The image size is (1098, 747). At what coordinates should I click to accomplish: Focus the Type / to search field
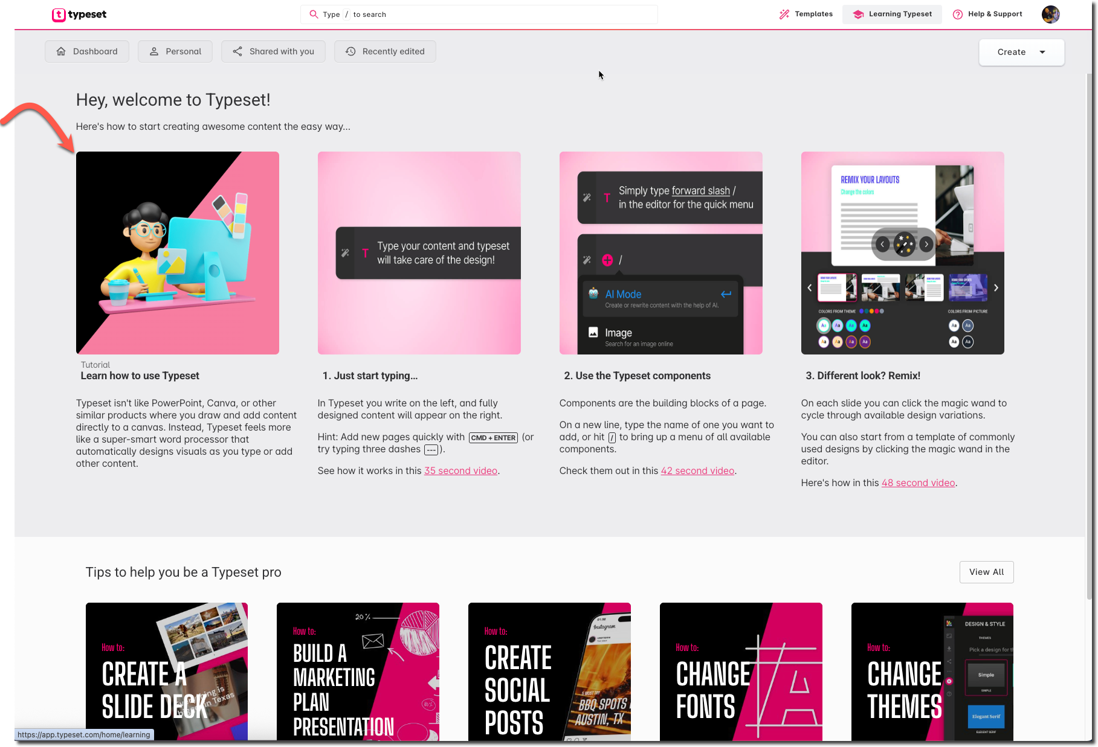pyautogui.click(x=479, y=14)
